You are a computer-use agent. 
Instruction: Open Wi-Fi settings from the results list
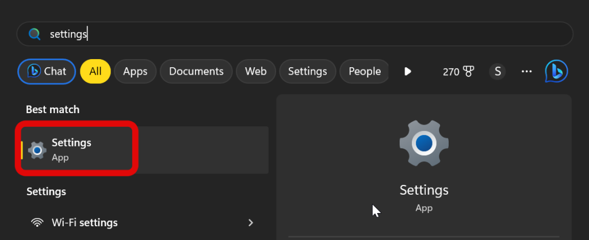coord(85,222)
